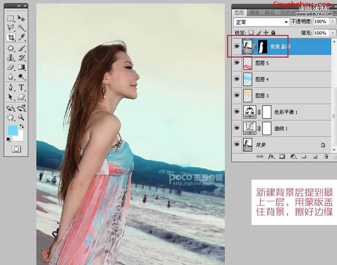Add a layer mask
337x265 pixels.
pos(282,157)
